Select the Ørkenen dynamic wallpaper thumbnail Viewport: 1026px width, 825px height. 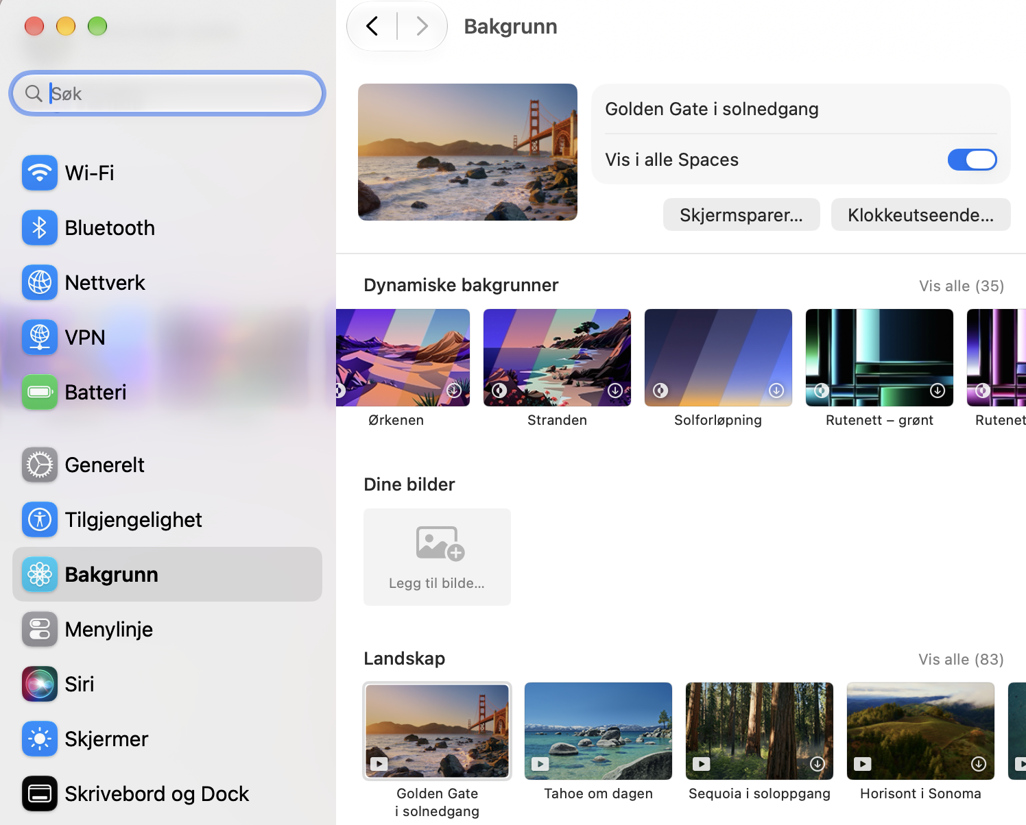pos(403,358)
